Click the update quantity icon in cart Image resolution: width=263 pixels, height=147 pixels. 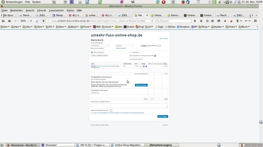[144, 66]
